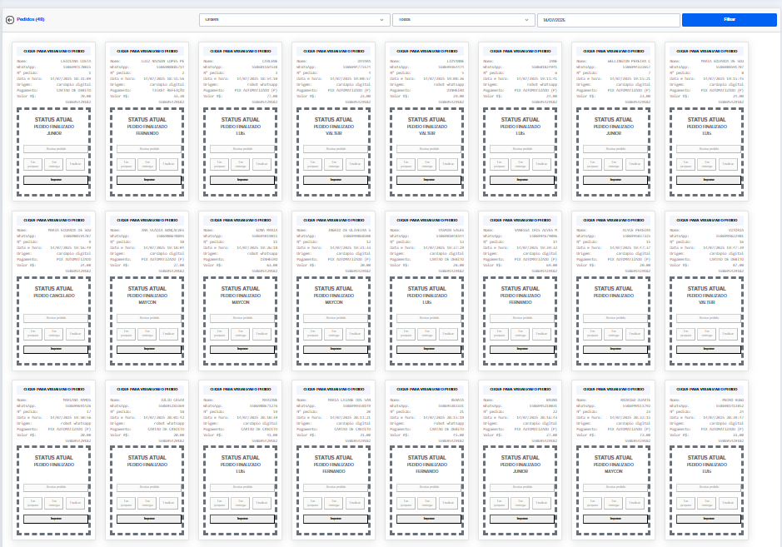Open order 6 via Clique para visualizar header

pyautogui.click(x=521, y=51)
